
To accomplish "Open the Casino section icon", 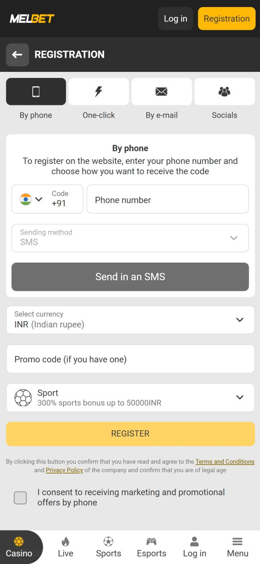I will tap(19, 542).
